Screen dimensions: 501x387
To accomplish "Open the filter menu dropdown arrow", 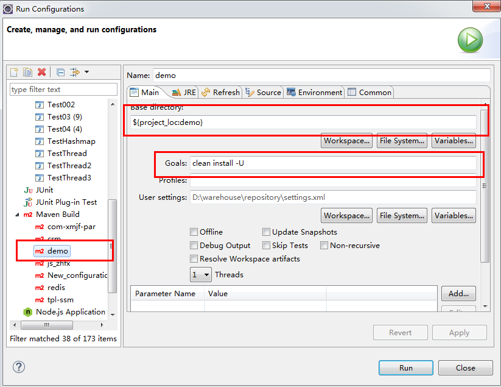I will click(x=86, y=73).
